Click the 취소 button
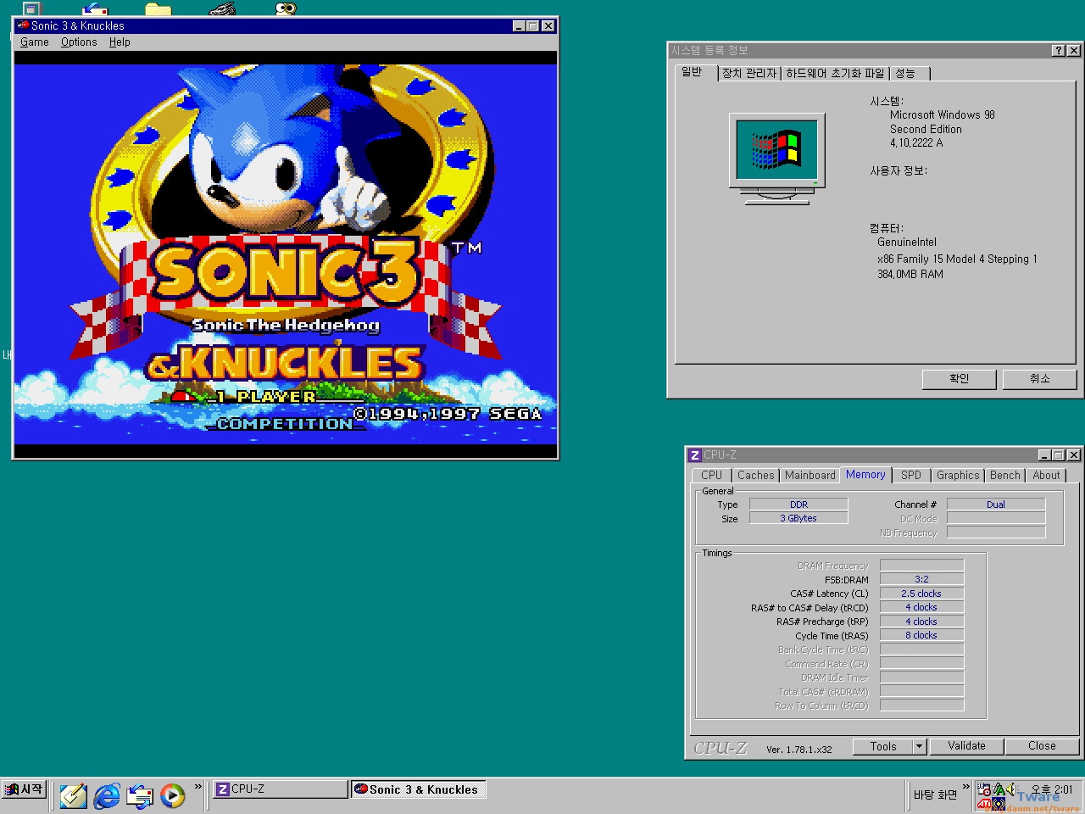The image size is (1085, 814). [1039, 379]
